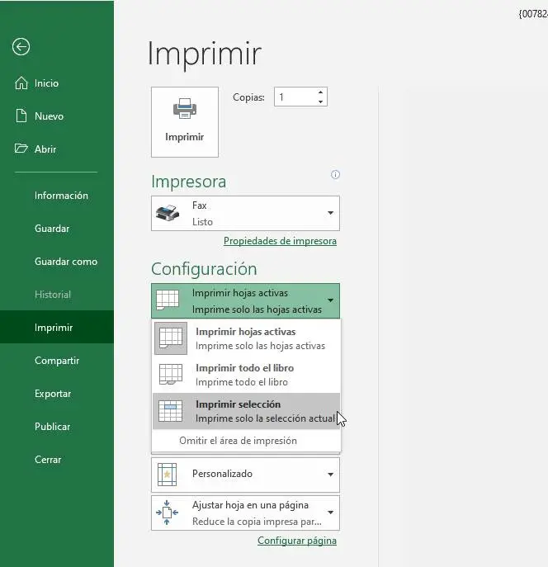548x567 pixels.
Task: Click the printer info circle icon
Action: click(335, 175)
